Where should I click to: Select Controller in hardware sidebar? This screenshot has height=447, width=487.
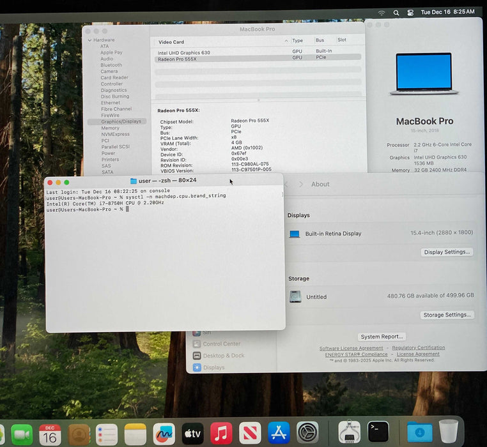coord(111,84)
